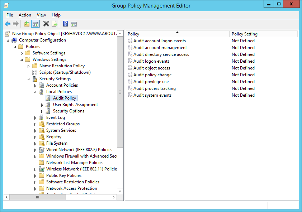The image size is (302, 212).
Task: Click the Export List toolbar icon
Action: click(x=55, y=24)
